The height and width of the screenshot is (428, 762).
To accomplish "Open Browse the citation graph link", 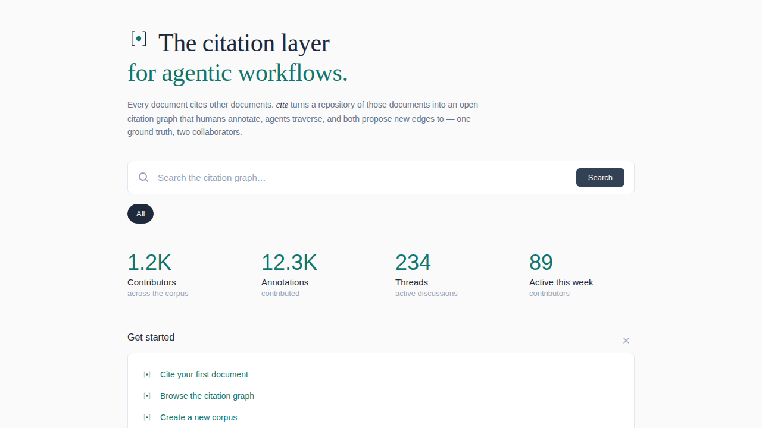I will coord(207,396).
